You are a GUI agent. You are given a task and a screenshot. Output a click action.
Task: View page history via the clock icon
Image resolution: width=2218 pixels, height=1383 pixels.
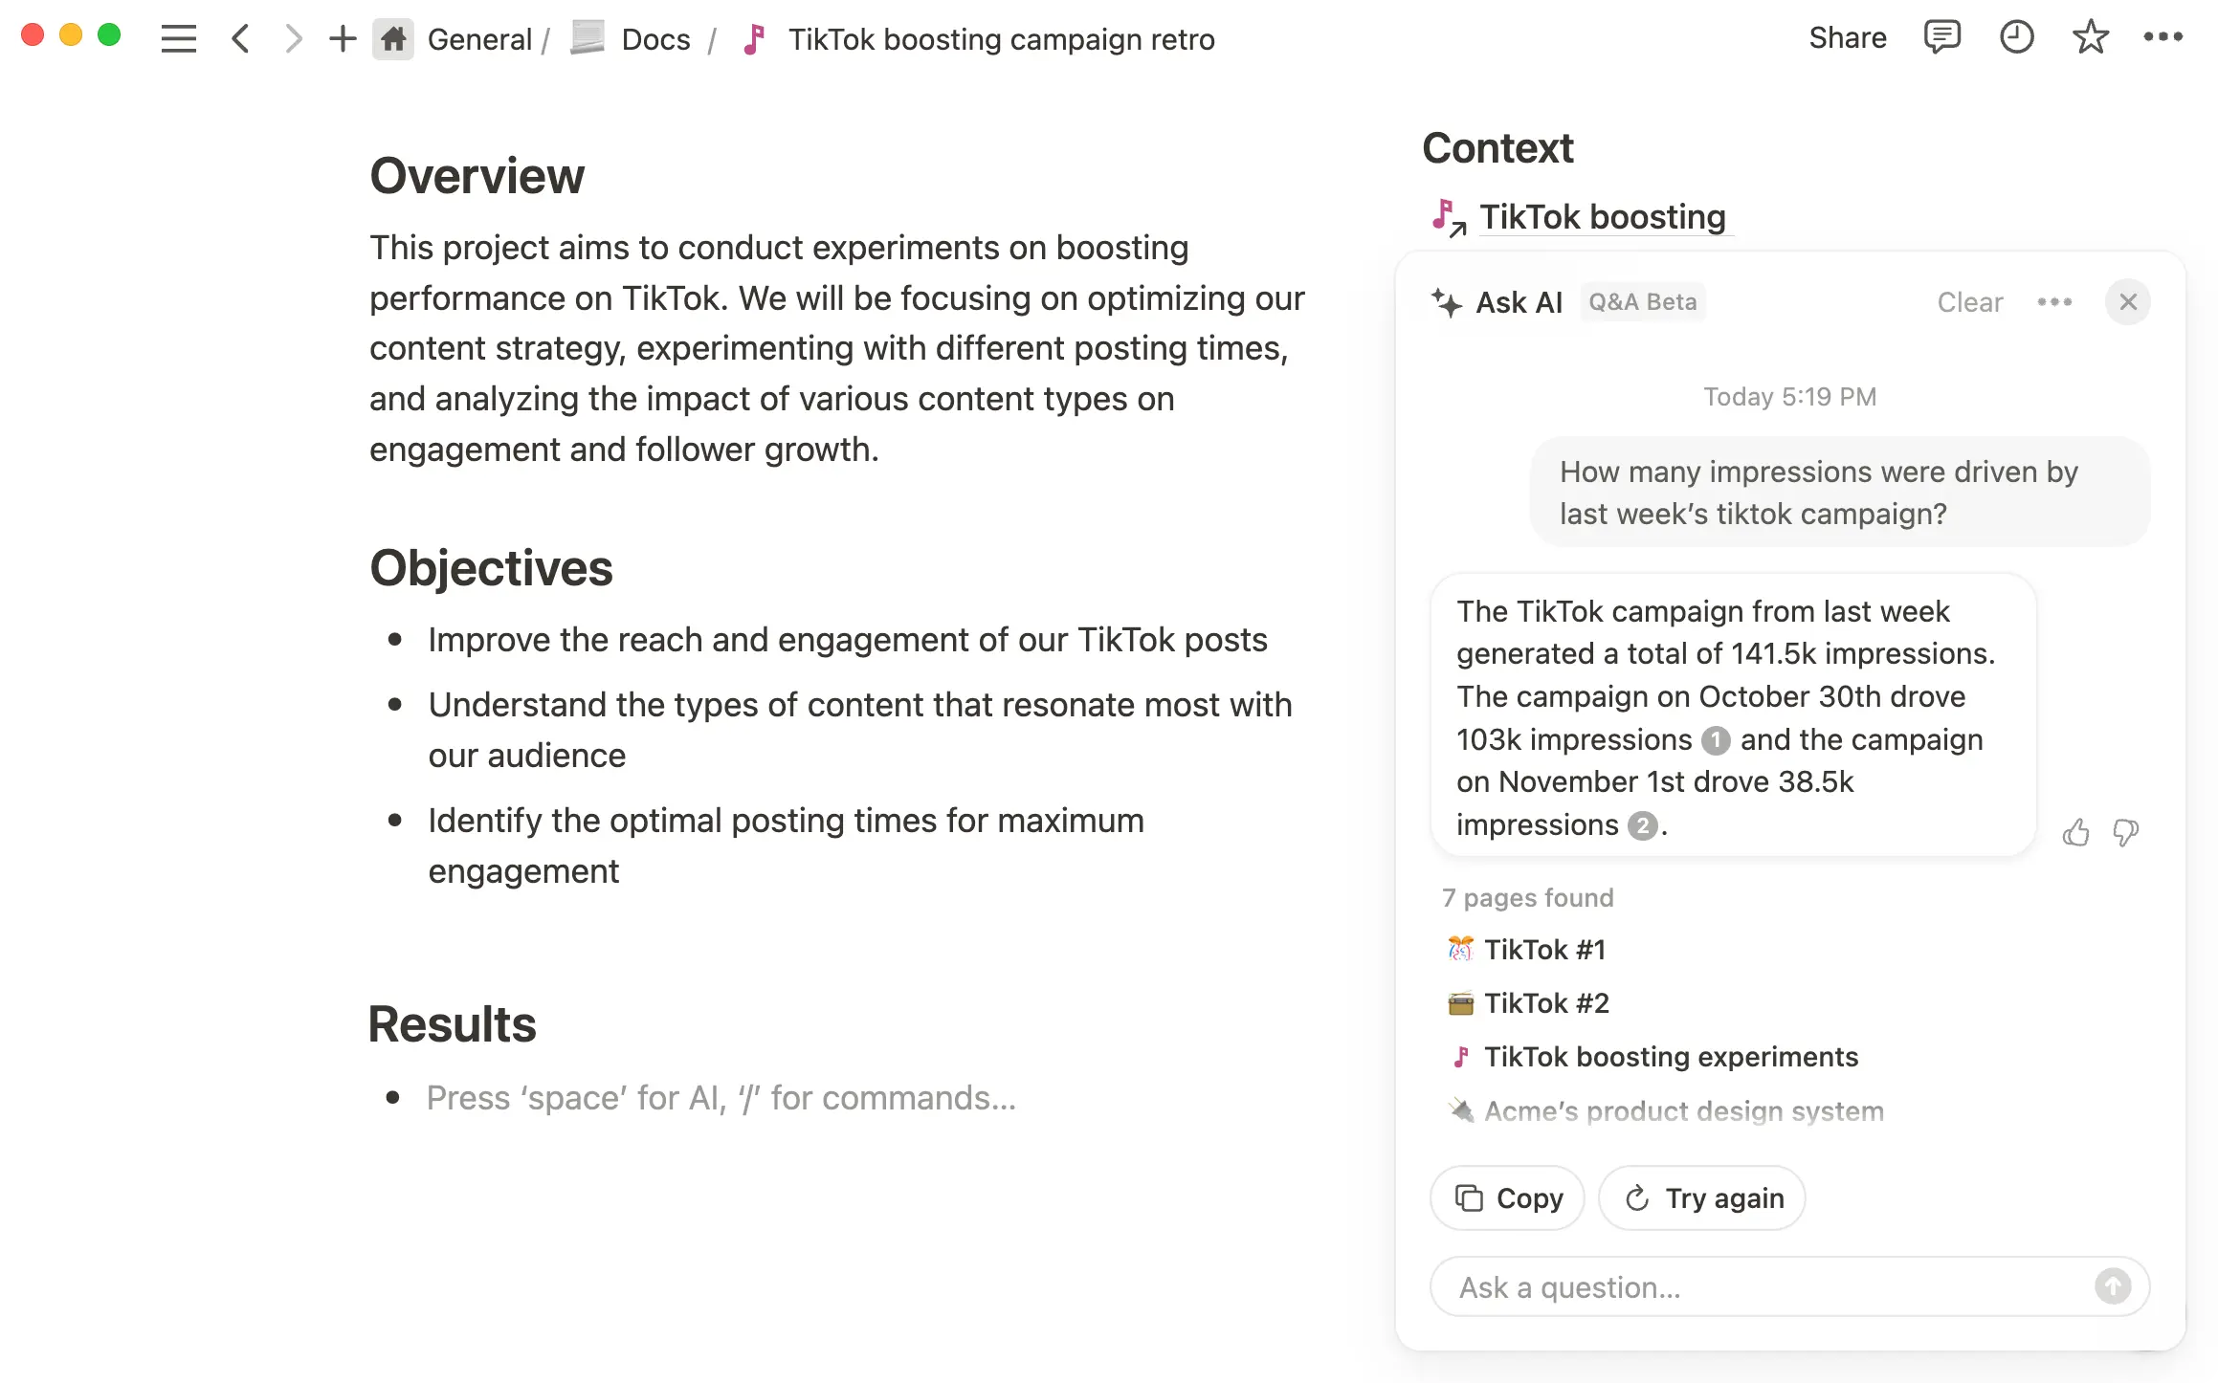2016,37
